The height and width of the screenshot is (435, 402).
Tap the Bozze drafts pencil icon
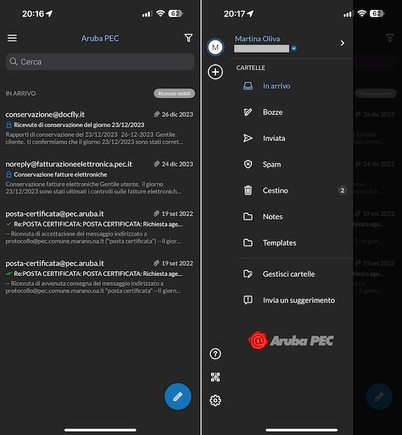tap(248, 112)
